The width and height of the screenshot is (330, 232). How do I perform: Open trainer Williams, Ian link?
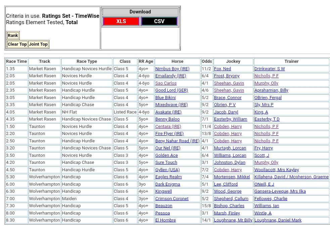point(267,206)
